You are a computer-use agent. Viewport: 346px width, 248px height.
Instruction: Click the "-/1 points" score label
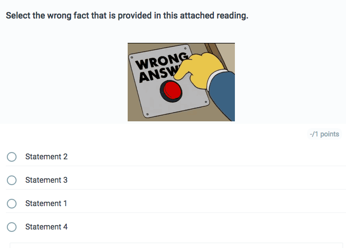[324, 134]
